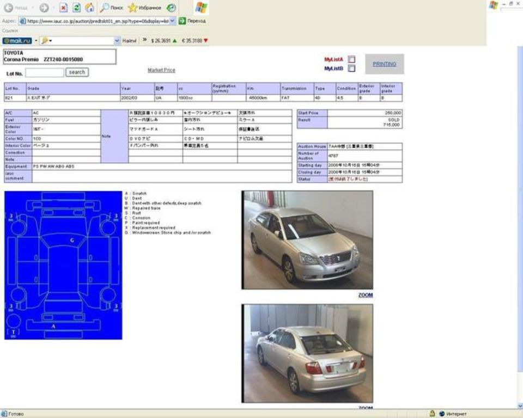Click the equipment text PS PW AW ABG ABS
Screen dimensions: 523x418
pos(53,167)
